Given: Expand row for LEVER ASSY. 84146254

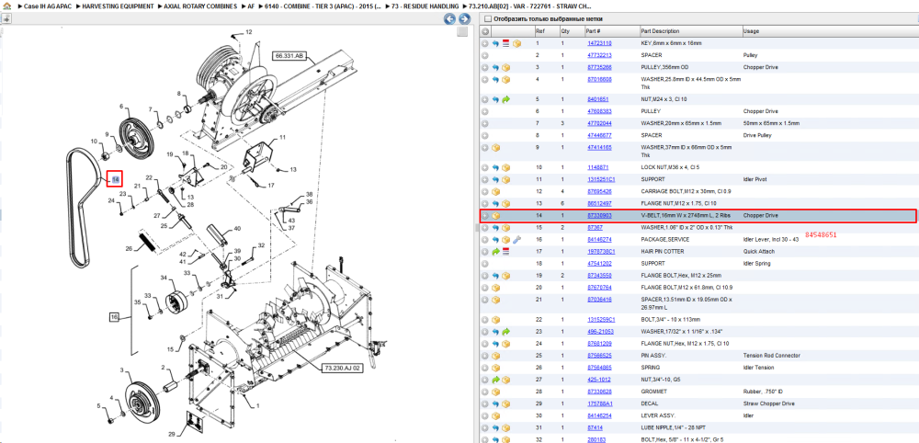Looking at the screenshot, I should [x=485, y=415].
